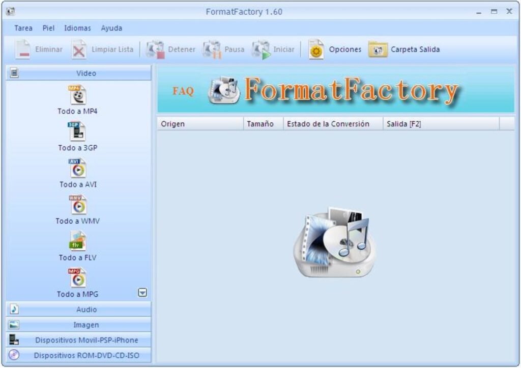Select the Todo a MP4 converter icon
521x368 pixels.
click(x=78, y=95)
